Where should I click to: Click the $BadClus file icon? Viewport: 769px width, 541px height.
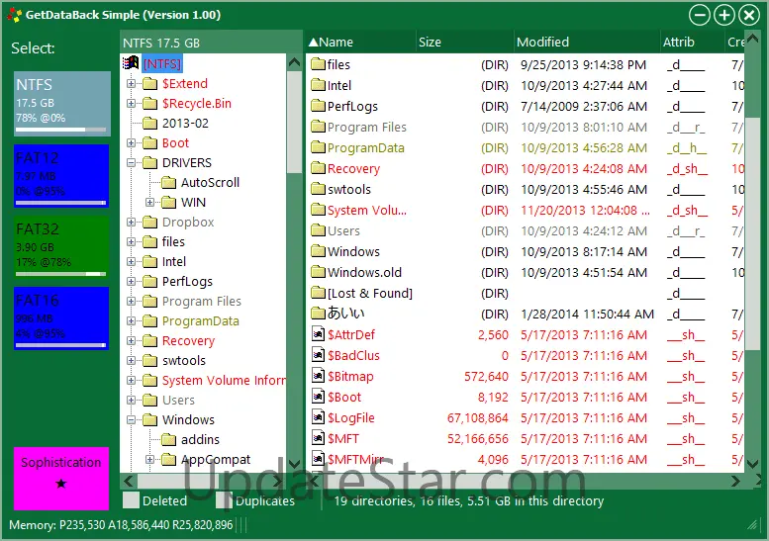(319, 355)
